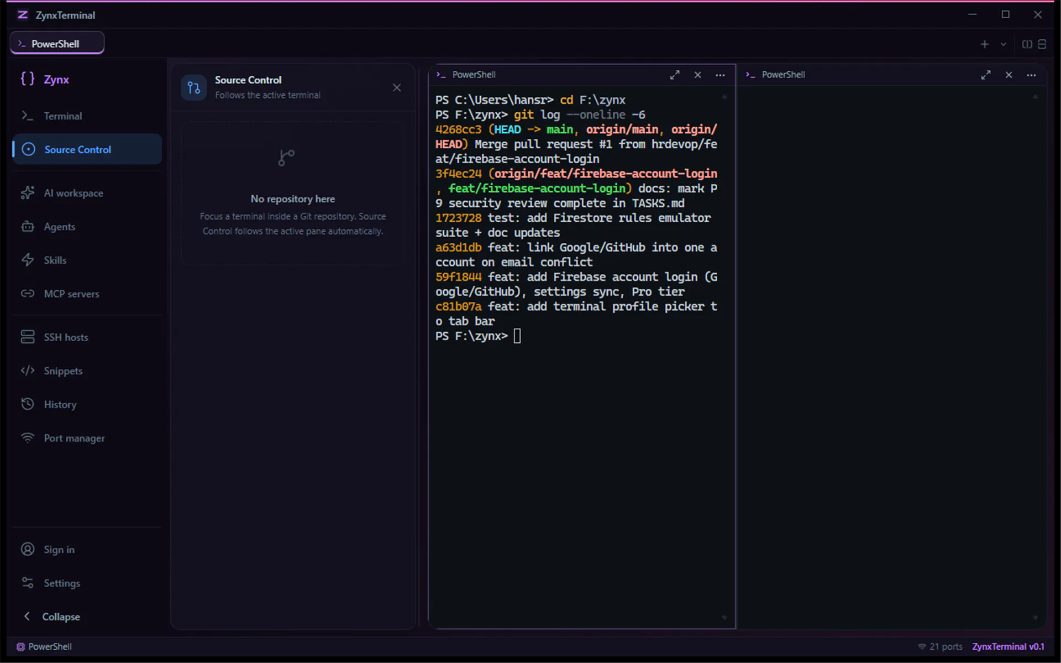Image resolution: width=1061 pixels, height=663 pixels.
Task: Click commit hash 4268cc3
Action: tap(458, 129)
